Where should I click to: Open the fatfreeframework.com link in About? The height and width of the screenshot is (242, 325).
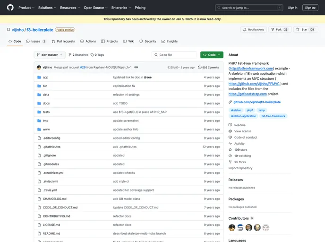click(x=251, y=69)
